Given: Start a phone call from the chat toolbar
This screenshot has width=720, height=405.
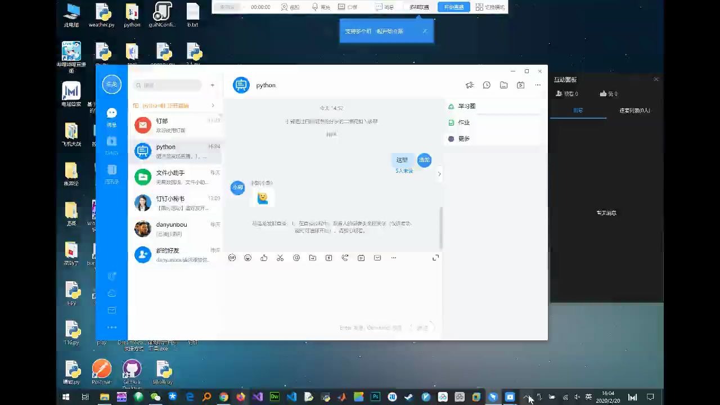Looking at the screenshot, I should click(345, 258).
